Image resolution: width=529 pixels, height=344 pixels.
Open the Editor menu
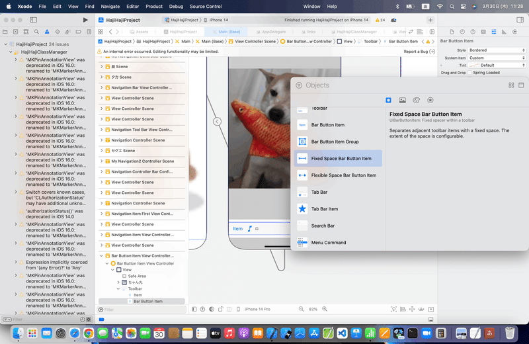pos(133,7)
